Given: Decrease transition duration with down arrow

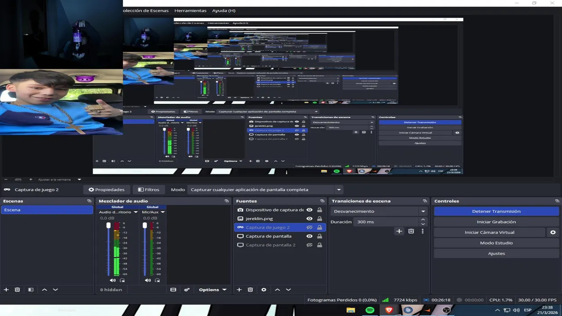Looking at the screenshot, I should [x=423, y=224].
